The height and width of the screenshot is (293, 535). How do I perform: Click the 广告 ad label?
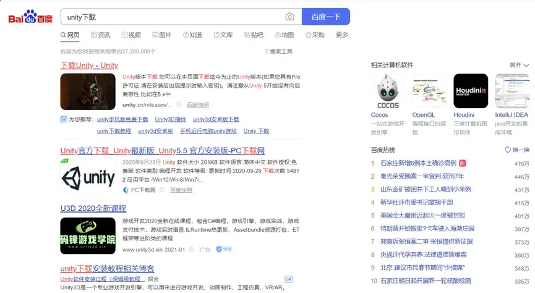point(205,250)
